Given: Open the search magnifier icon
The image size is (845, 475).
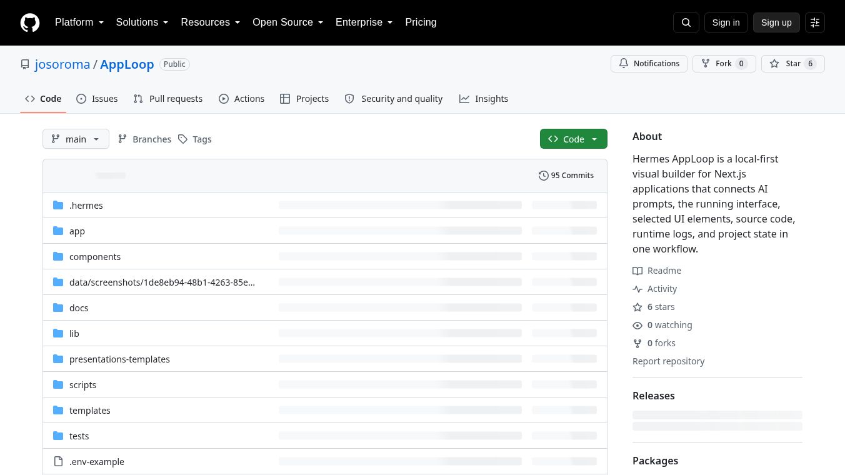Looking at the screenshot, I should click(x=686, y=22).
